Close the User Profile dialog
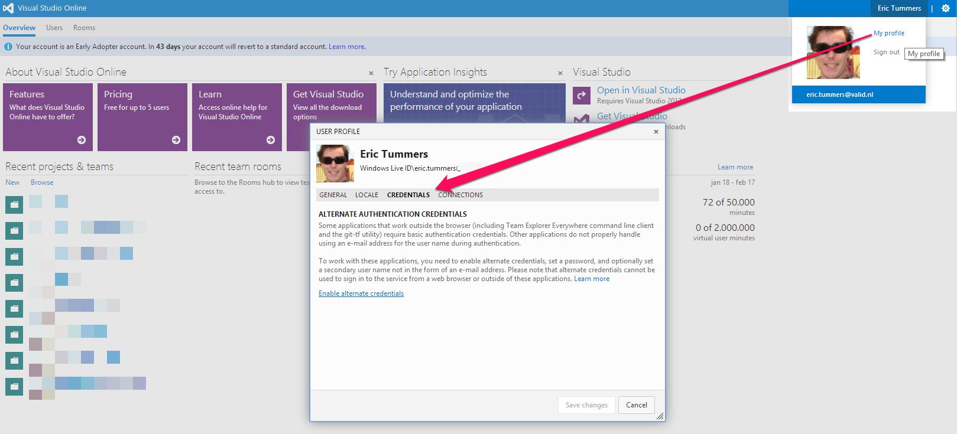Viewport: 957px width, 434px height. click(x=656, y=132)
